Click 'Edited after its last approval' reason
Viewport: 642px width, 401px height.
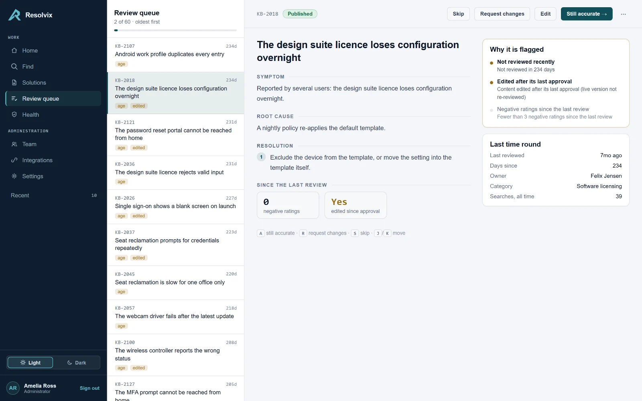point(534,81)
